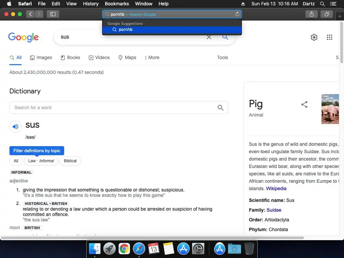
Task: Open the History menu
Action: pyautogui.click(x=91, y=4)
